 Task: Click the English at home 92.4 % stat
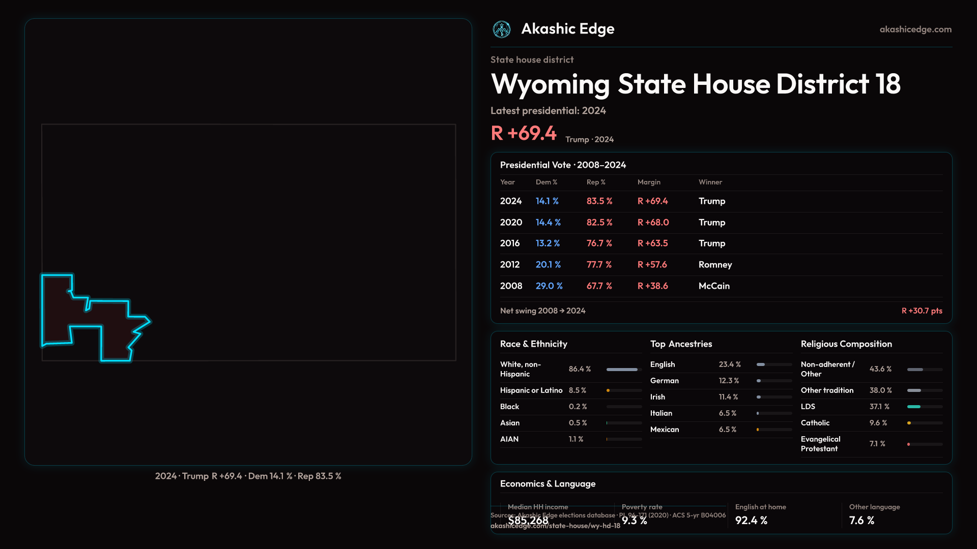751,520
